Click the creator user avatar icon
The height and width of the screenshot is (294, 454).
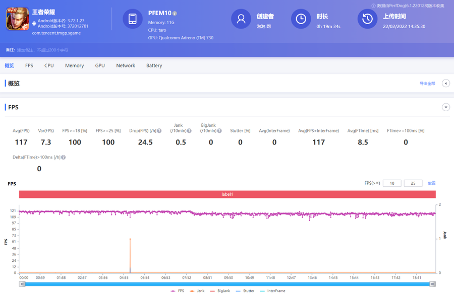[241, 19]
